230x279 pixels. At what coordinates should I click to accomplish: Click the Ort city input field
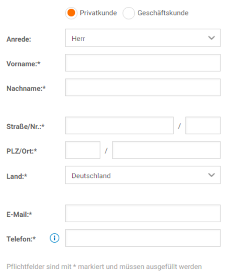click(x=166, y=150)
